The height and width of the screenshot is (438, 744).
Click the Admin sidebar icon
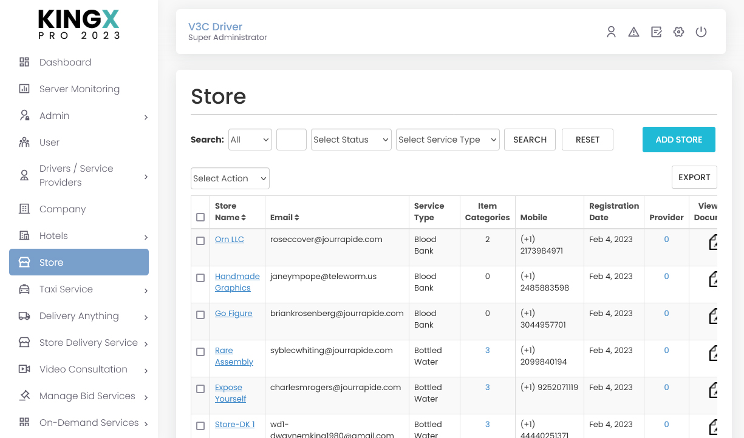pyautogui.click(x=24, y=115)
